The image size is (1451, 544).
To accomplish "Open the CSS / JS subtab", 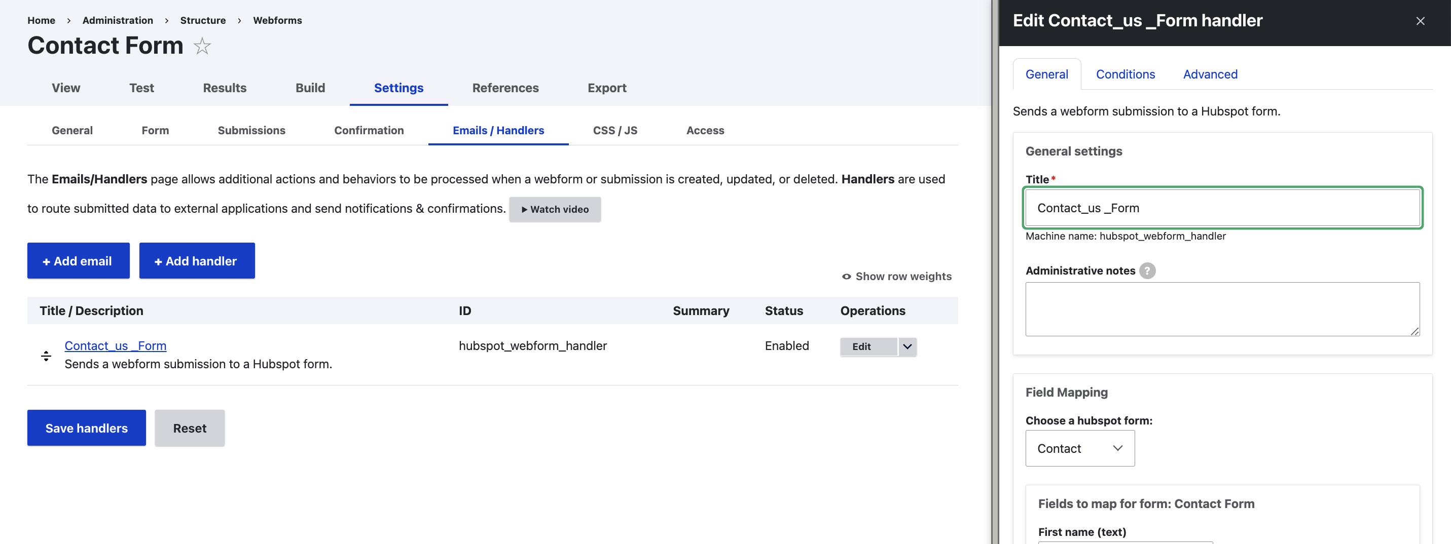I will click(614, 131).
